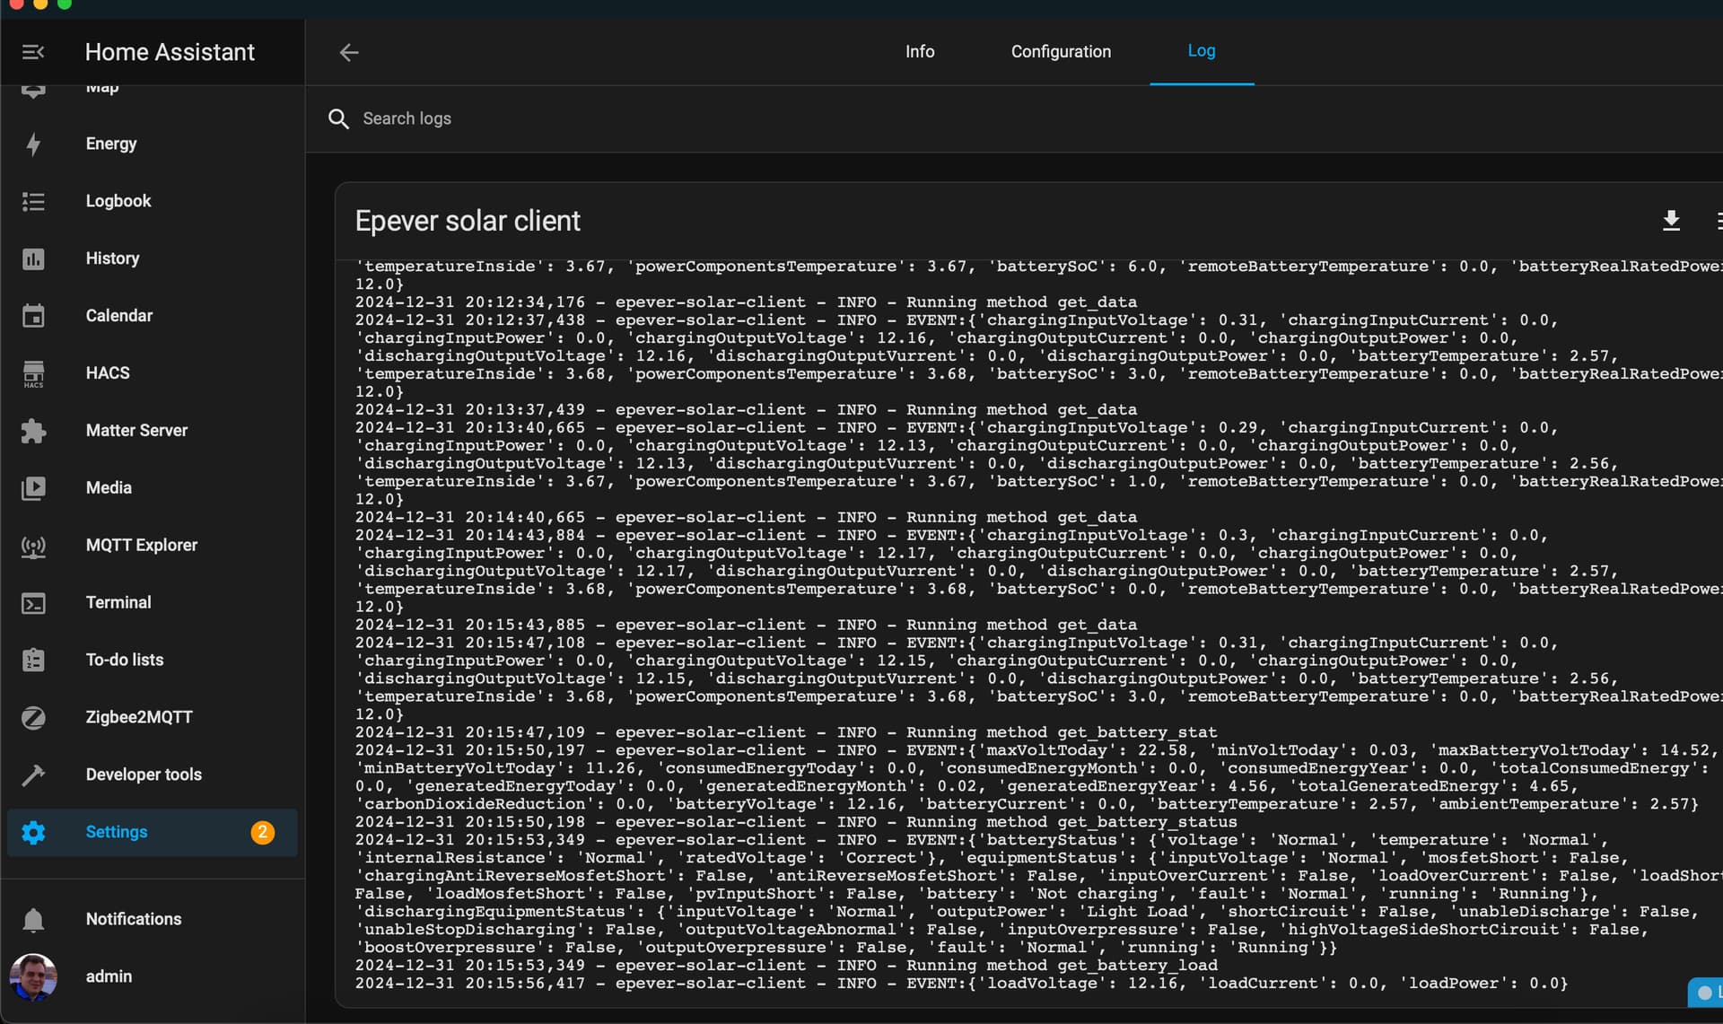Screen dimensions: 1723x1024
Task: Open log options overflow menu
Action: click(1718, 221)
